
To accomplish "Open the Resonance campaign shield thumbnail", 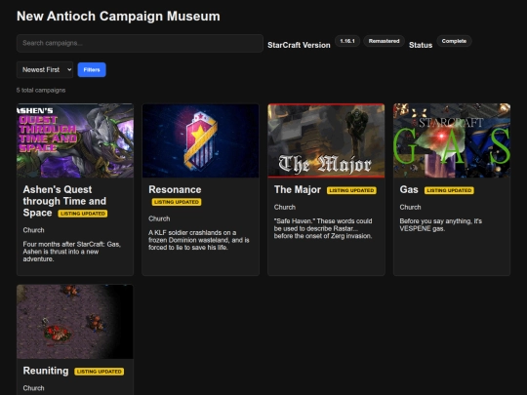I will click(201, 140).
